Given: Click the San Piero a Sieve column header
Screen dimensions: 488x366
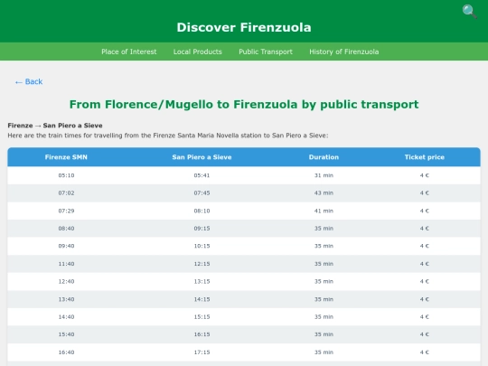Looking at the screenshot, I should (x=202, y=157).
